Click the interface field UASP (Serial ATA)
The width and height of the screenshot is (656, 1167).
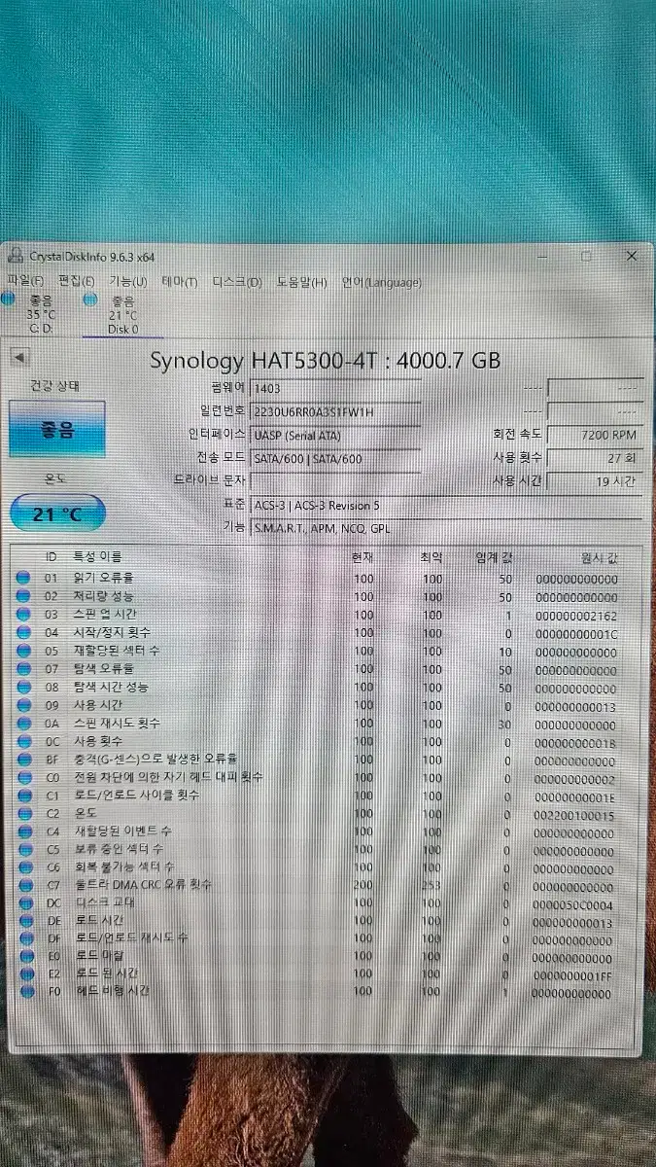click(x=336, y=435)
